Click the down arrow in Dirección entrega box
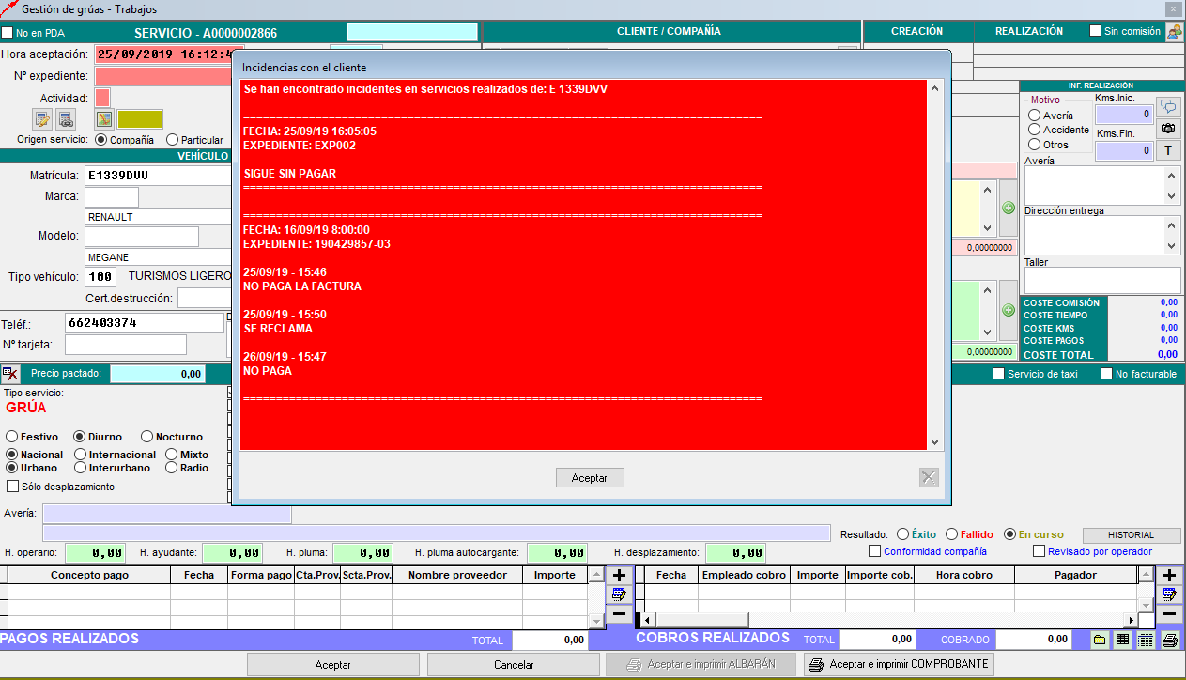Screen dimensions: 1186x680 coord(1172,245)
